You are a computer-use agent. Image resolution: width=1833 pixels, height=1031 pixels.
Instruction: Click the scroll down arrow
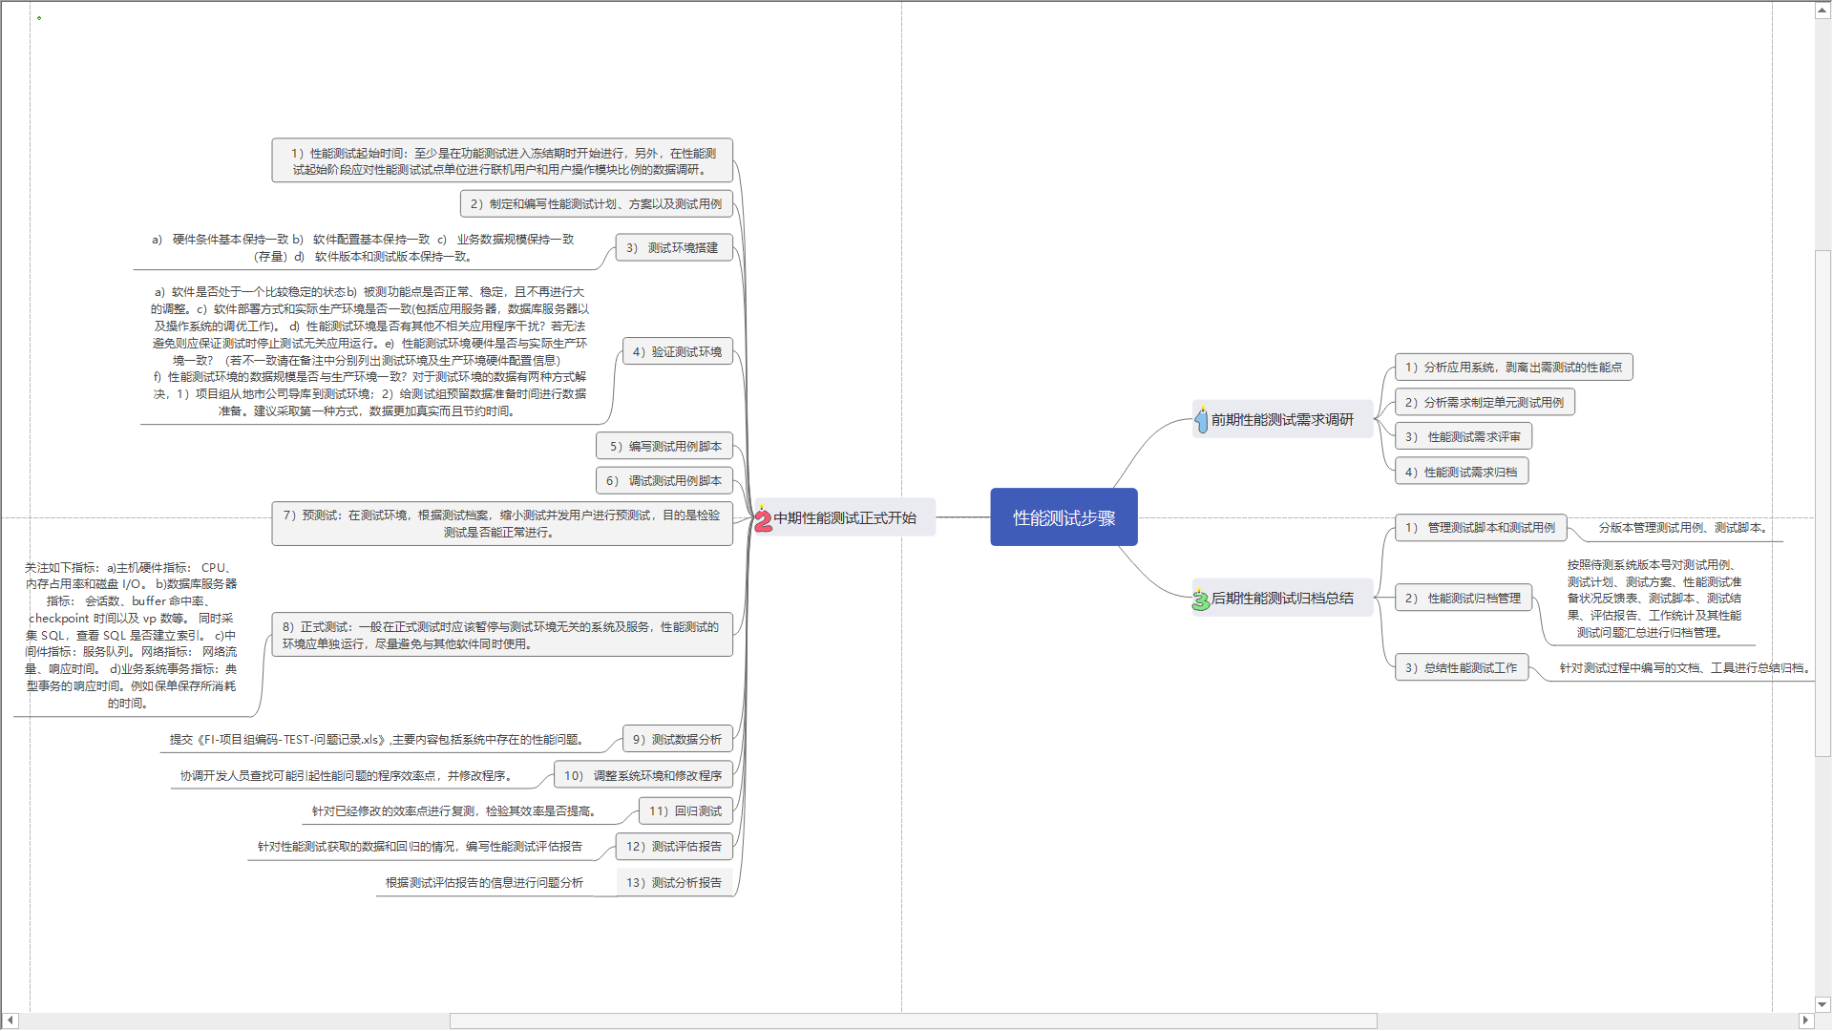pos(1822,1004)
